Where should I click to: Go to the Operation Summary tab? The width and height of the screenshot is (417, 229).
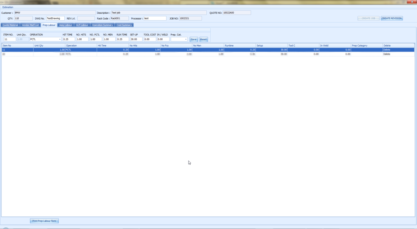coord(102,25)
